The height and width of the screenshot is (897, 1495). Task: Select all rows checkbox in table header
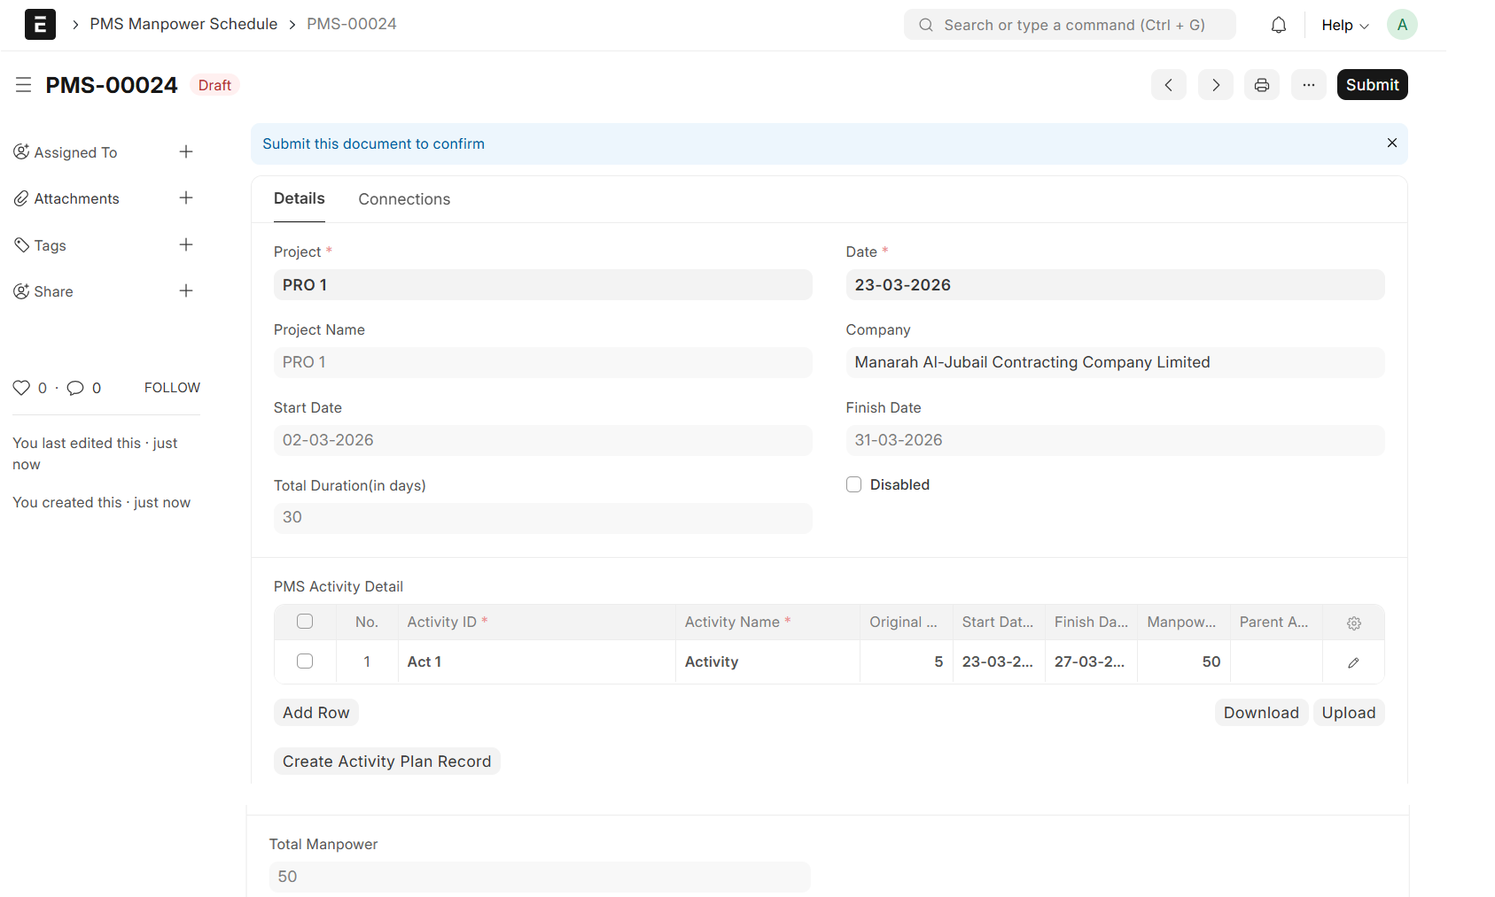(x=305, y=622)
